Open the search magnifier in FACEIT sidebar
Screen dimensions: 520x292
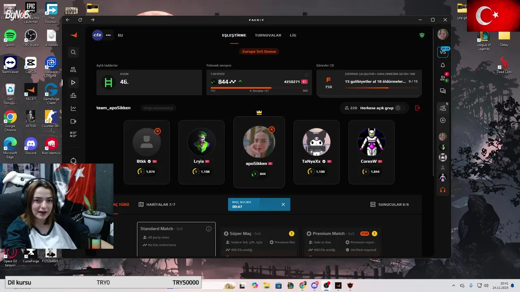(73, 52)
